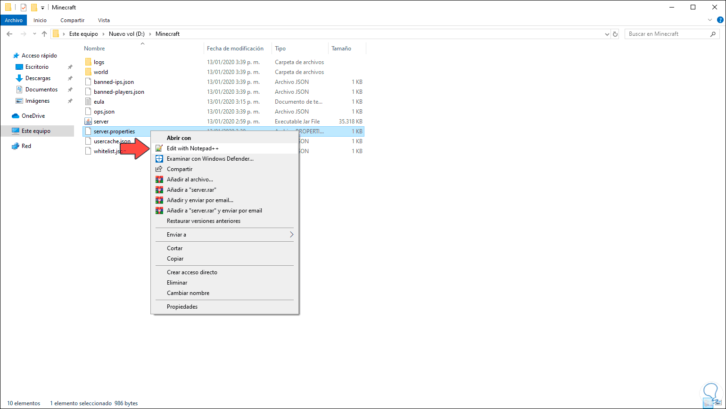Choose Cortar from context menu
The width and height of the screenshot is (726, 409).
(x=224, y=248)
